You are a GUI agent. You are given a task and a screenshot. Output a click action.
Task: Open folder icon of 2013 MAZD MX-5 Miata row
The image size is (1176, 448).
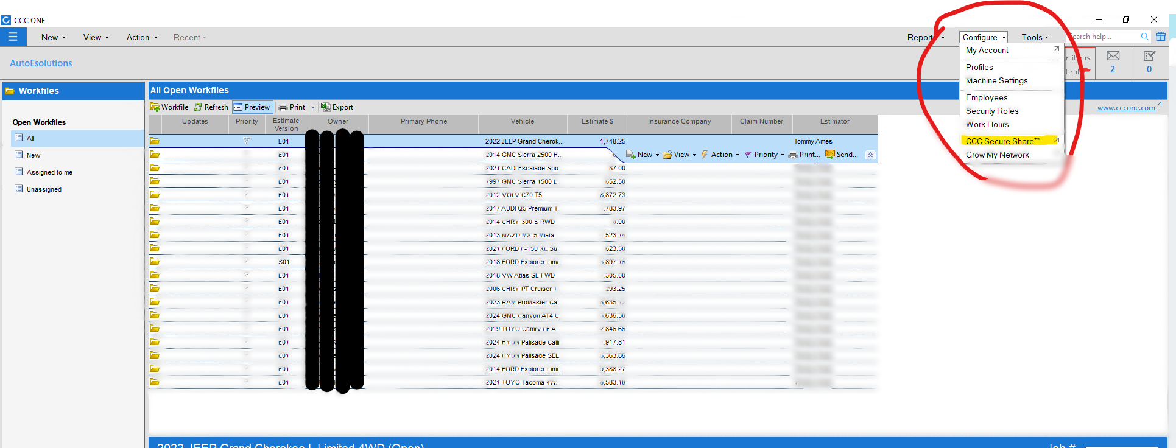point(155,235)
